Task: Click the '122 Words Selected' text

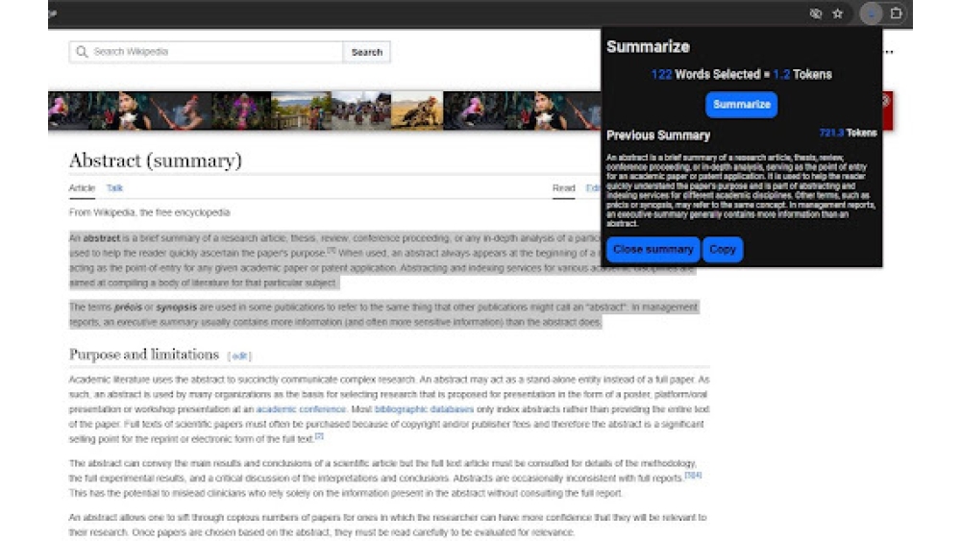Action: coord(705,75)
